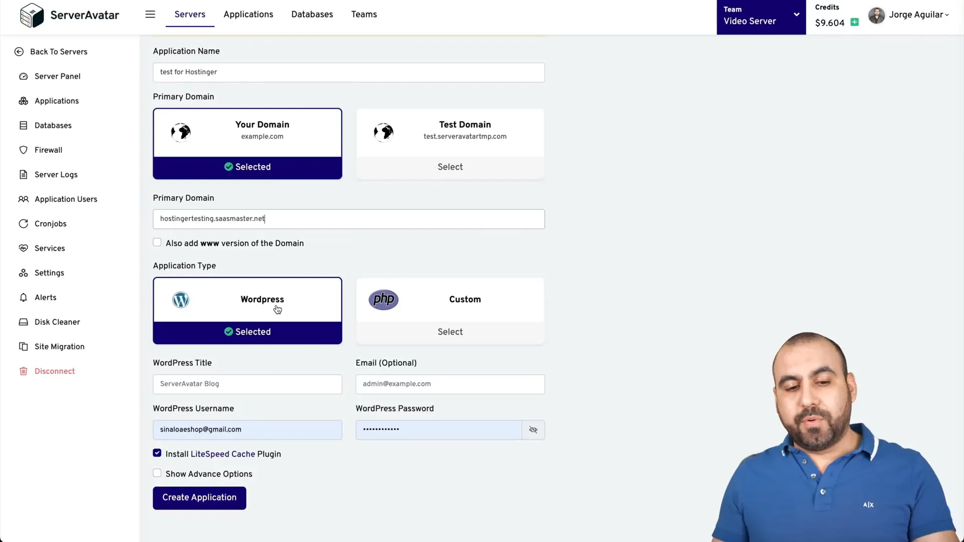The height and width of the screenshot is (542, 964).
Task: Navigate to Disk Cleaner section
Action: click(57, 322)
